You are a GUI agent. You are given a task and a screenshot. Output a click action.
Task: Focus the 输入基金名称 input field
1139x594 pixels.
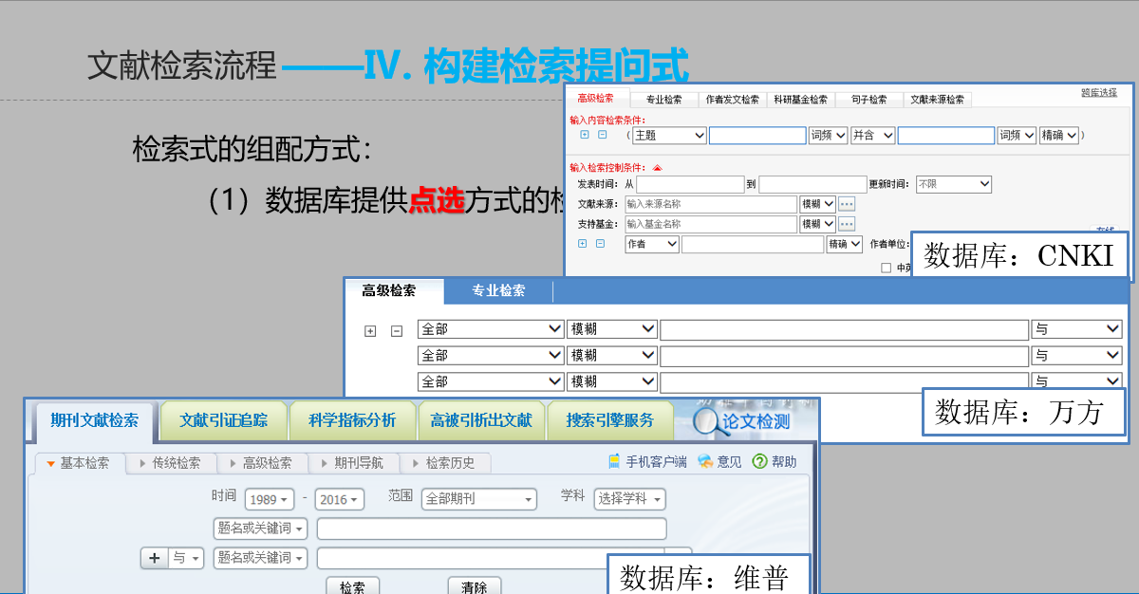pyautogui.click(x=710, y=224)
